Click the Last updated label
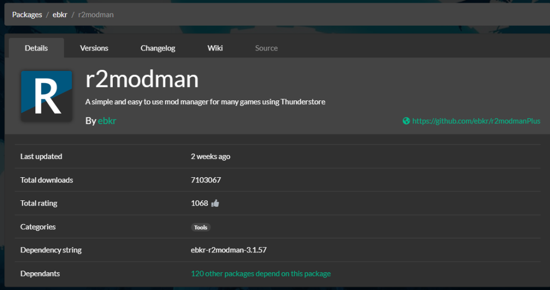 [41, 156]
